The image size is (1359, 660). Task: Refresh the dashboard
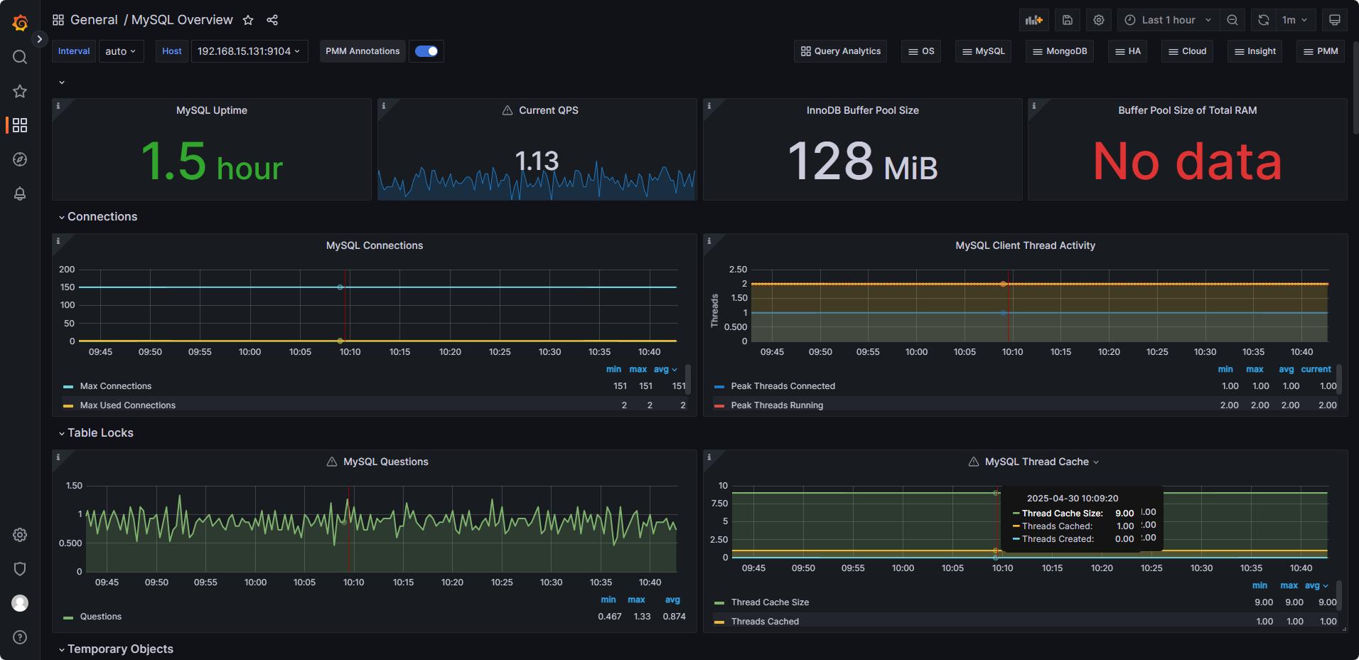click(1264, 20)
